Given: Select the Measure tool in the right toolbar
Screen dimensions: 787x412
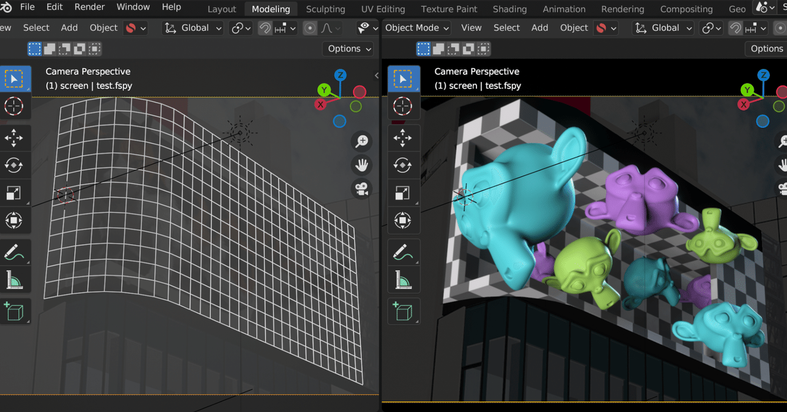Looking at the screenshot, I should point(404,280).
